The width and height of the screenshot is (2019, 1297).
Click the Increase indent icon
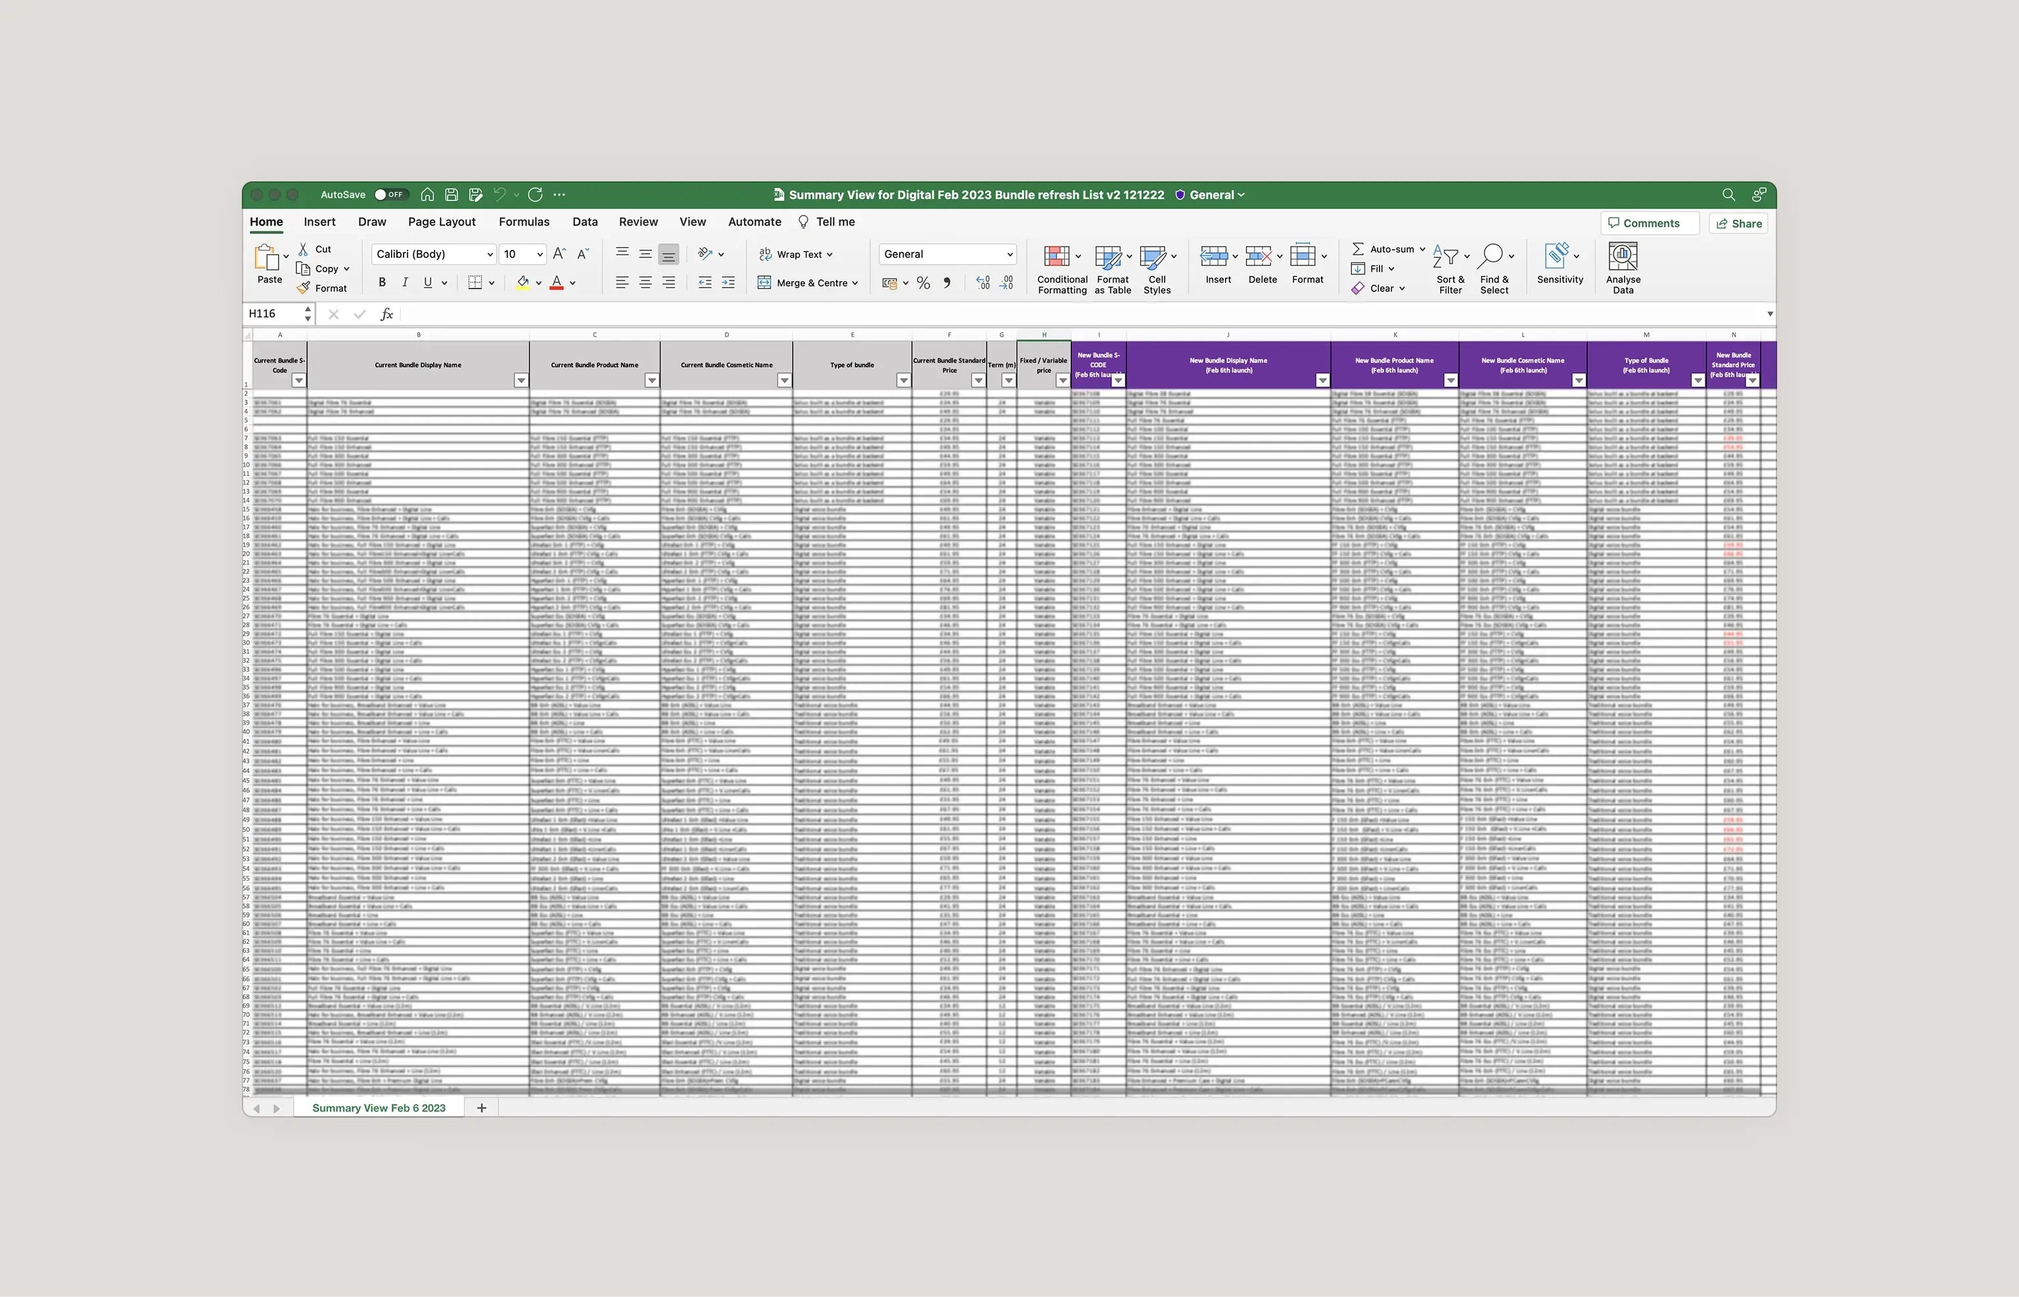click(728, 283)
